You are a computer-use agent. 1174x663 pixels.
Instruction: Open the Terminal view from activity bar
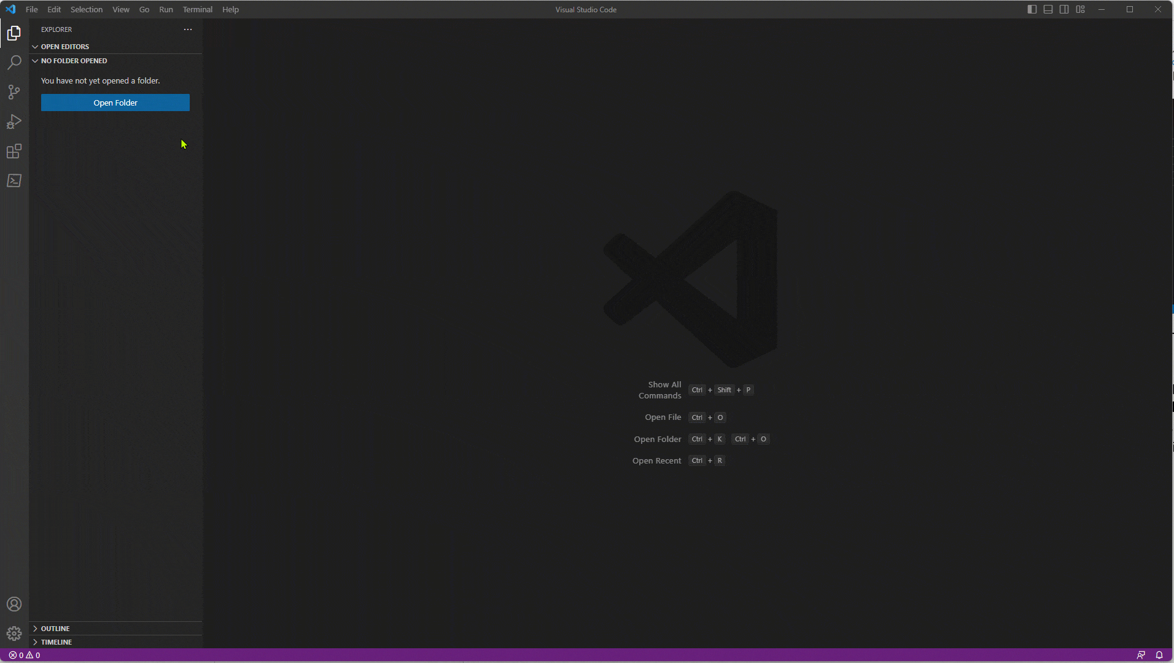[x=14, y=180]
